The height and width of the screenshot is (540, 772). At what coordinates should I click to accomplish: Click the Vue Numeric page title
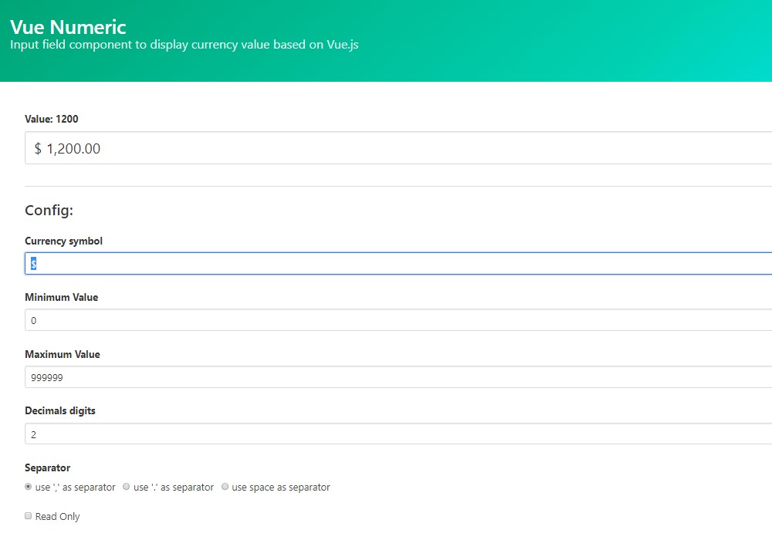click(68, 27)
